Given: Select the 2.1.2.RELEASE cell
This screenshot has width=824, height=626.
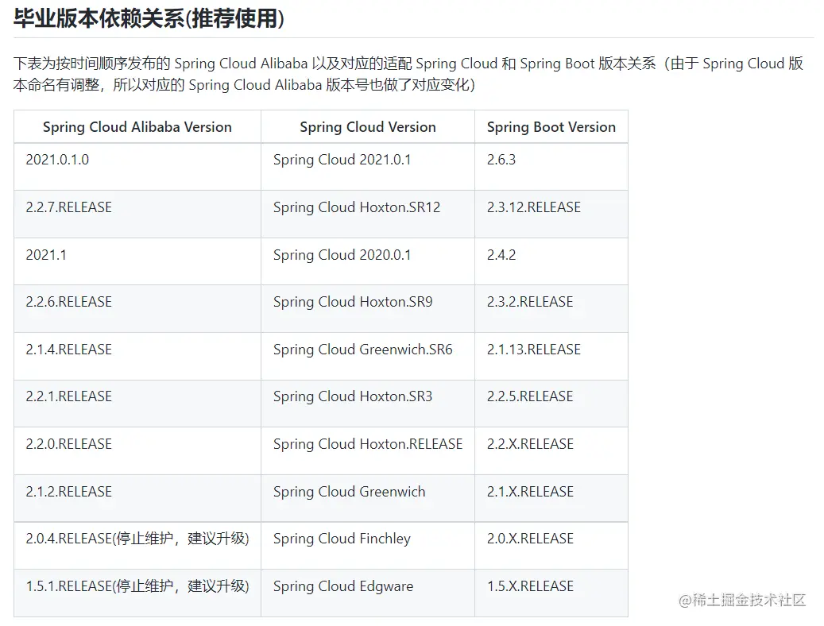Looking at the screenshot, I should [137, 498].
